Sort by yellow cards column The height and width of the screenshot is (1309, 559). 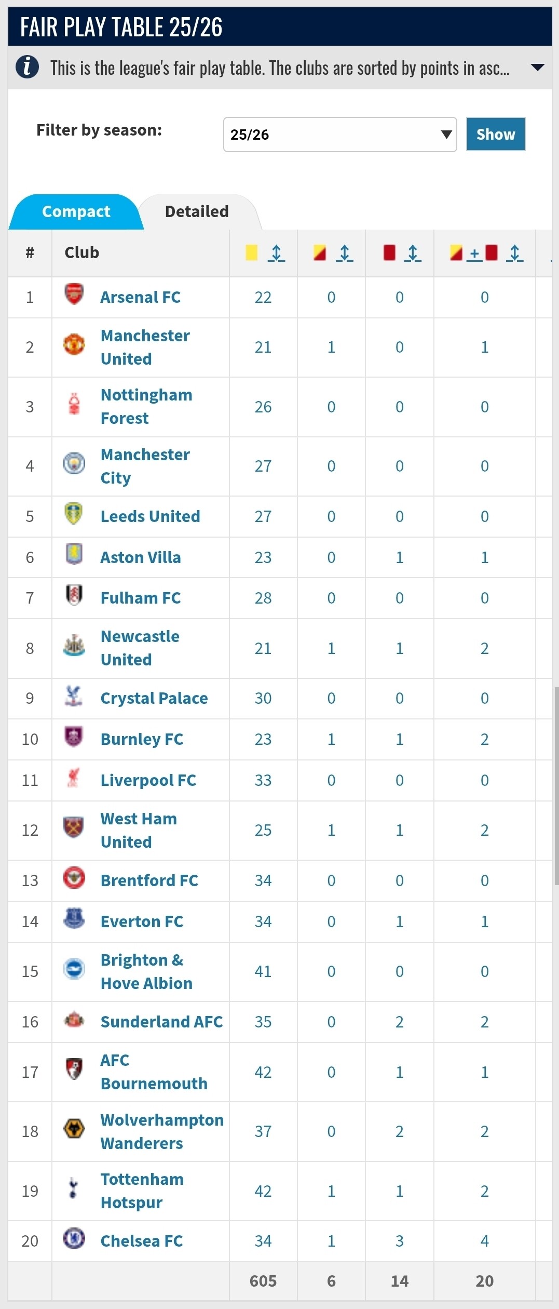point(276,253)
